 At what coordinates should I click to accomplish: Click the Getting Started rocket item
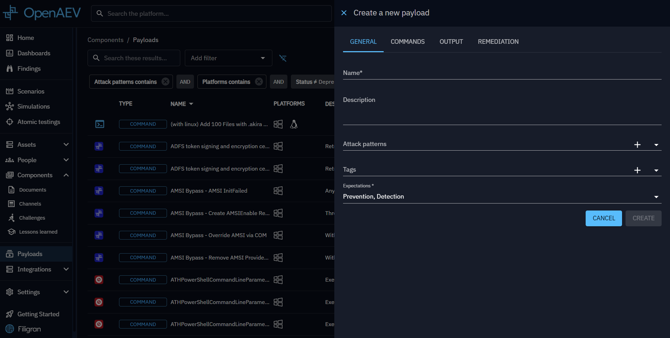pyautogui.click(x=38, y=314)
